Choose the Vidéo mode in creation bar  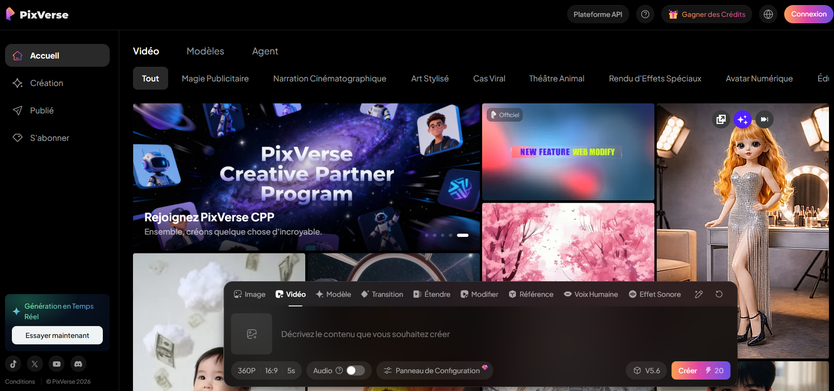click(291, 294)
